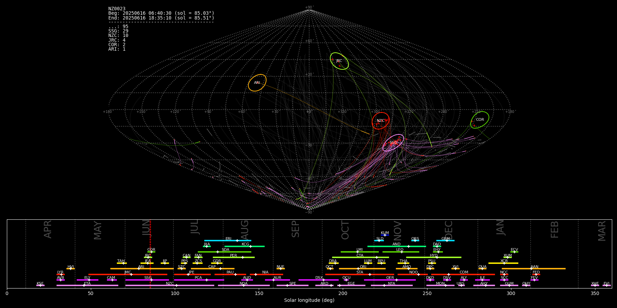The height and width of the screenshot is (308, 617).
Task: Click the green AND shower bar
Action: pos(397,246)
